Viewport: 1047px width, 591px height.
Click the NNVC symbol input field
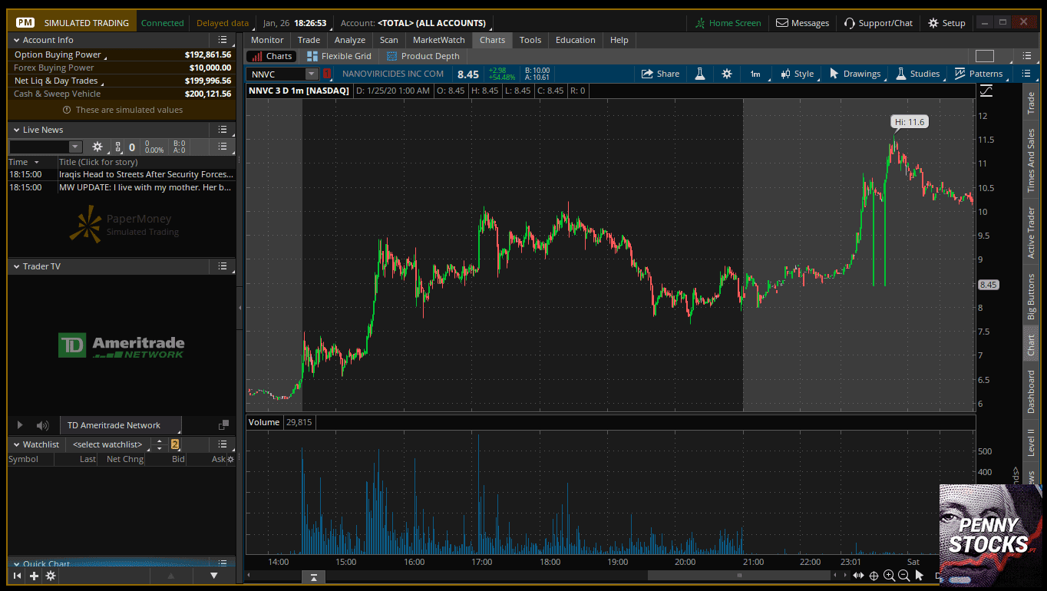276,74
